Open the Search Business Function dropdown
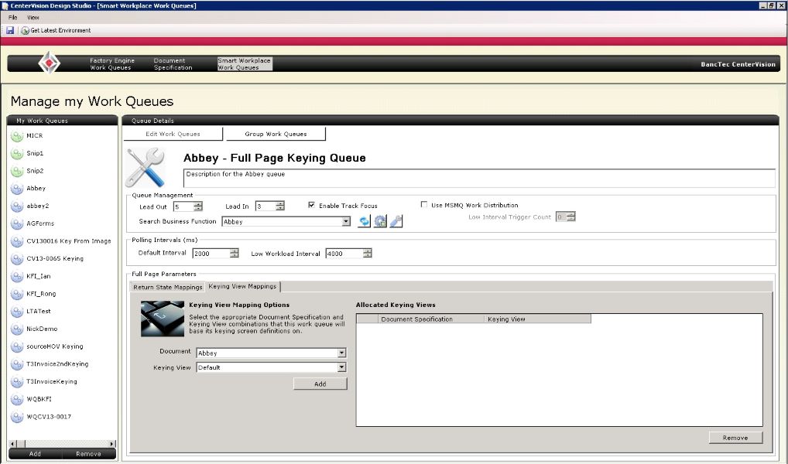788x464 pixels. coord(346,221)
